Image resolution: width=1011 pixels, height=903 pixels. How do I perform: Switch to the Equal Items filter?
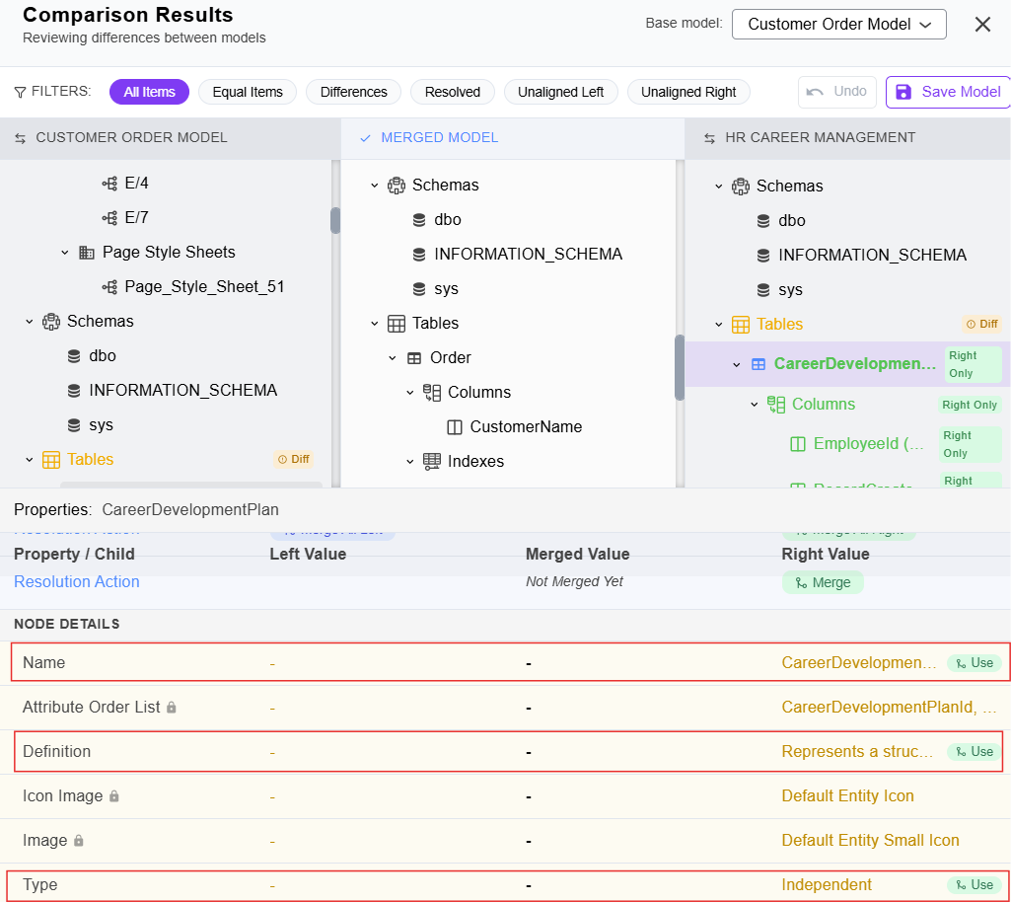tap(248, 92)
